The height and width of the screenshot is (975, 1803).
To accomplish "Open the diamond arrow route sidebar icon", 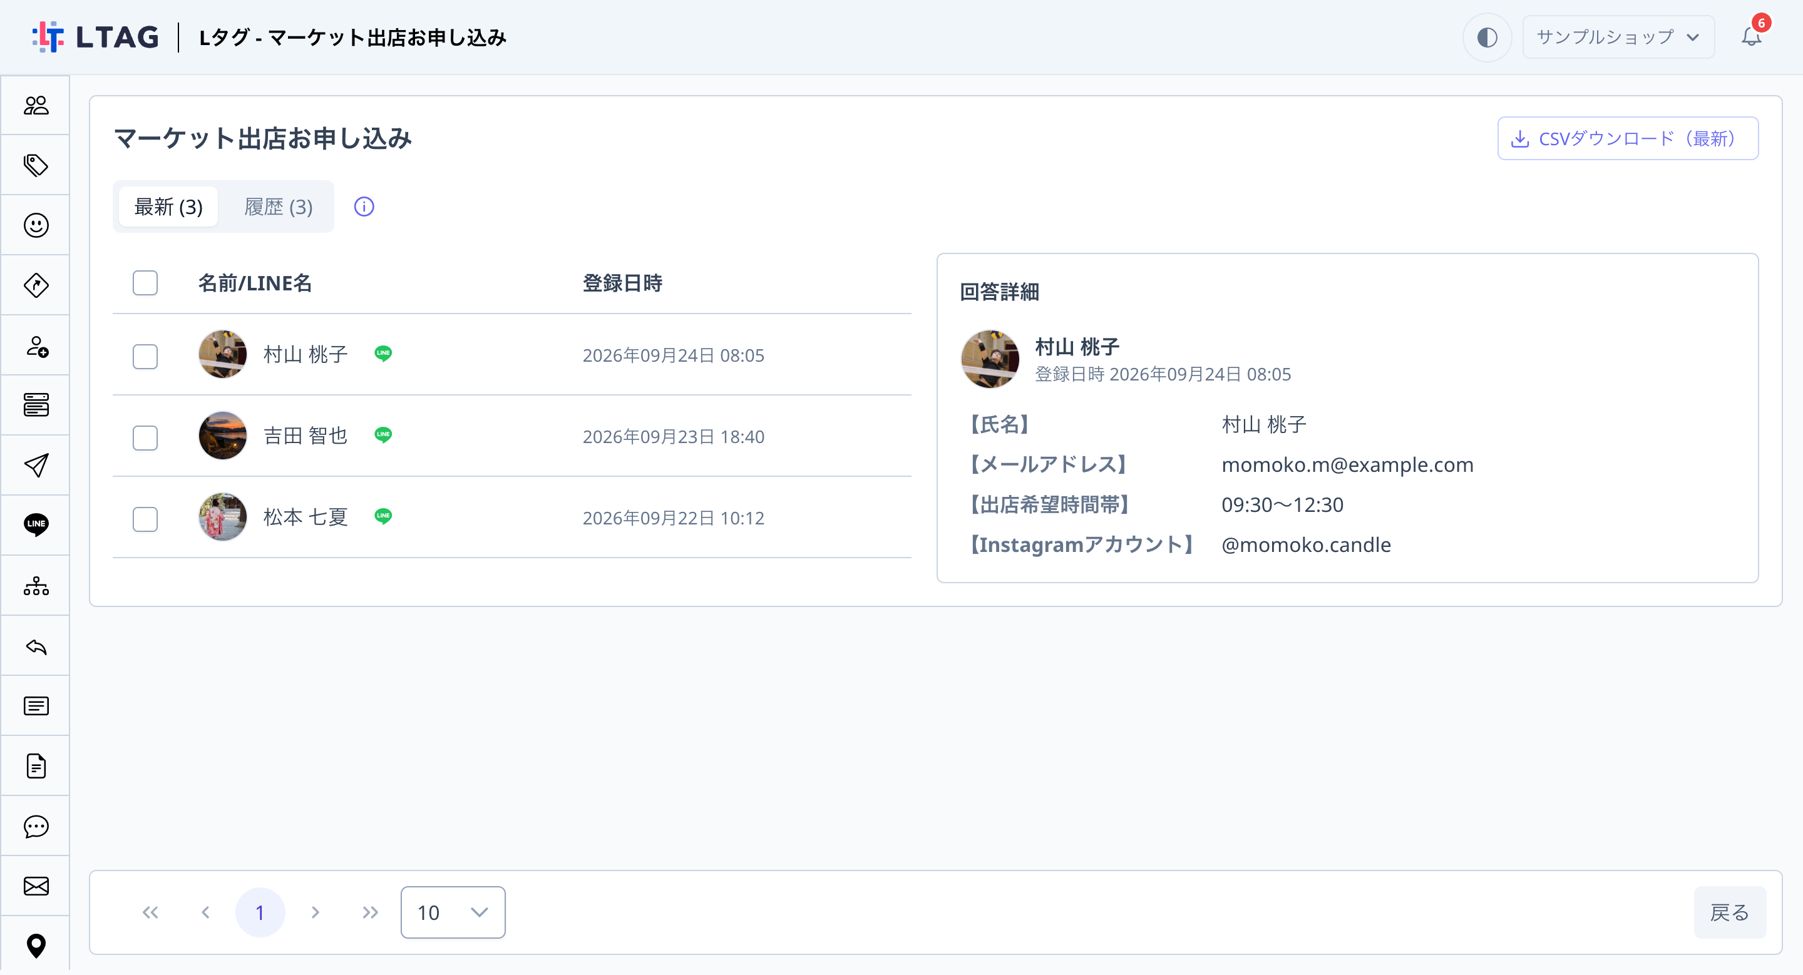I will pyautogui.click(x=36, y=285).
